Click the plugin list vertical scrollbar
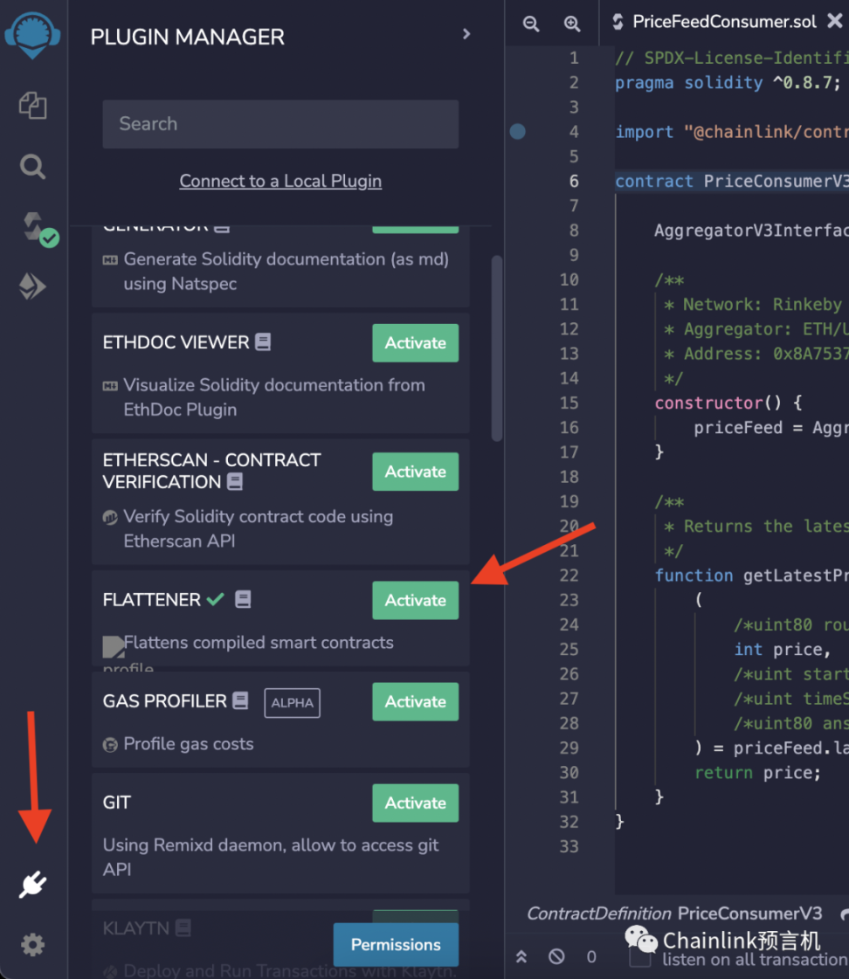This screenshot has height=979, width=849. pyautogui.click(x=497, y=348)
